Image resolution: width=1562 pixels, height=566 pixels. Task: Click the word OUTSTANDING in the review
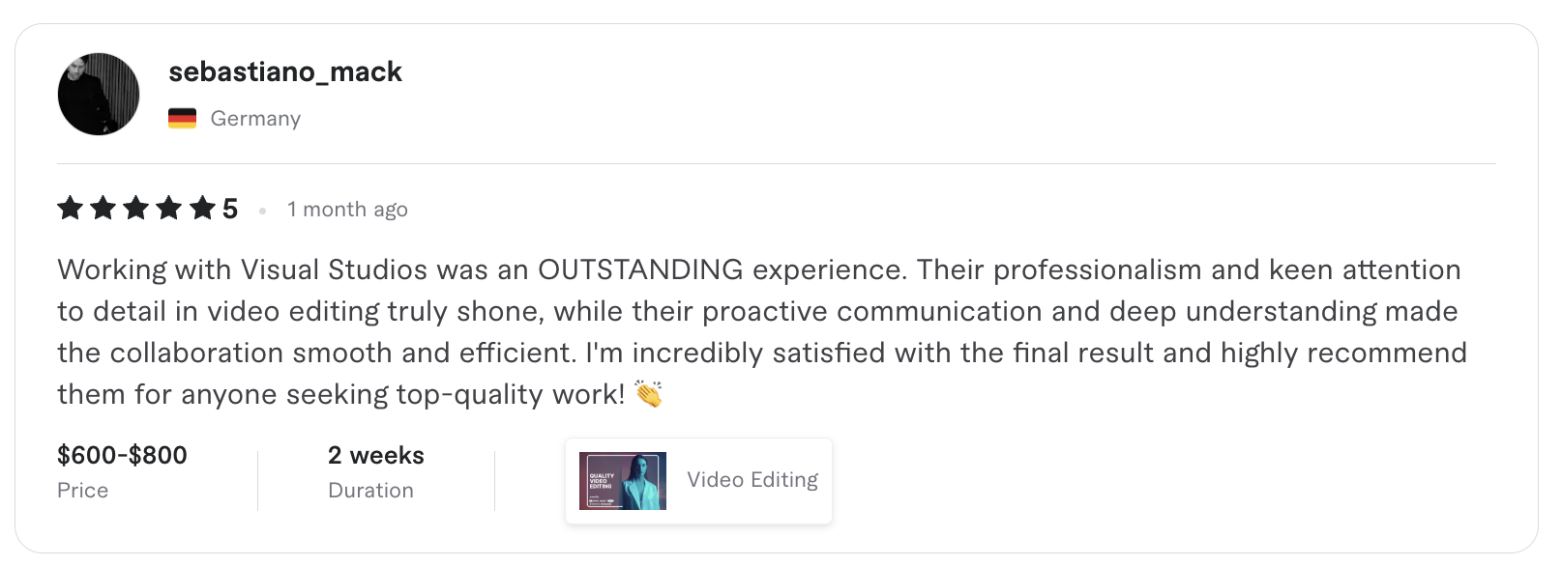(640, 269)
